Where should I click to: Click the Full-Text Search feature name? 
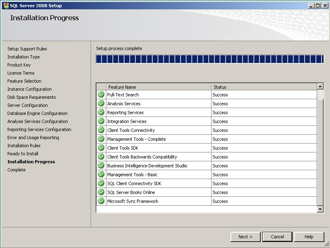coord(123,95)
